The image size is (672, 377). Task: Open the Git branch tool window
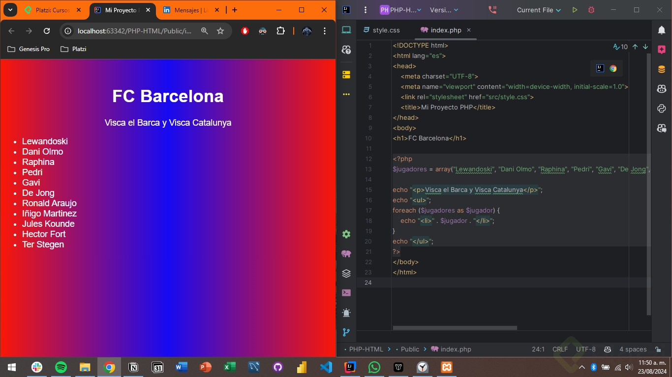346,332
